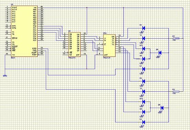Select the 74LS373 latch chip body
Screen dimensions: 190x130
coord(75,45)
